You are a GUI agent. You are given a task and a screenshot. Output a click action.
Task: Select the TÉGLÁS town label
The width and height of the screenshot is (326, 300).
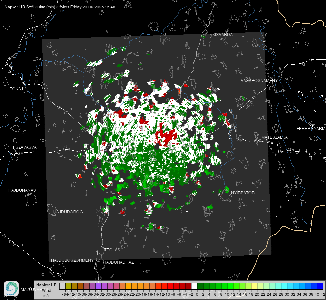pyautogui.click(x=112, y=250)
